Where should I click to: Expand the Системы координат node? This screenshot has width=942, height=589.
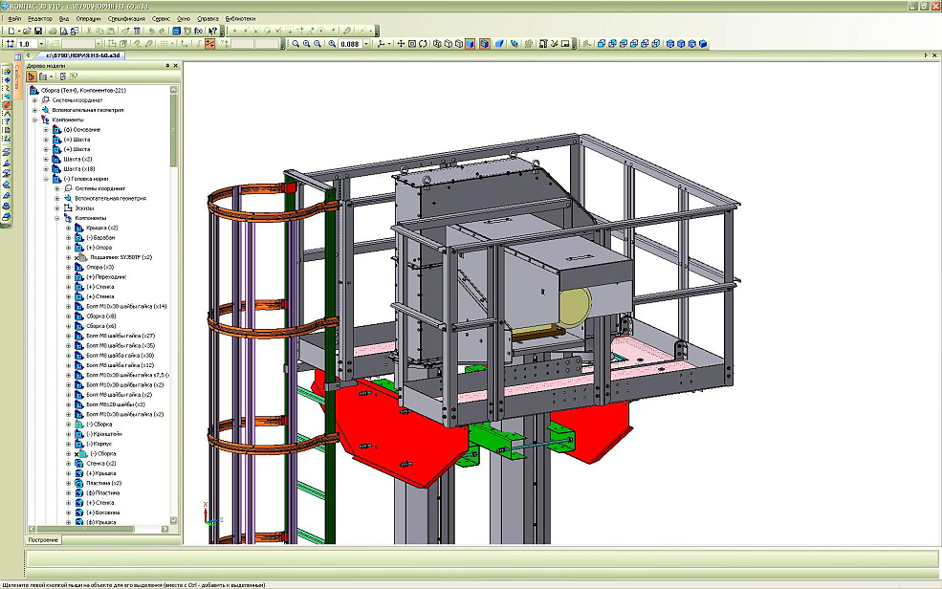[x=34, y=99]
